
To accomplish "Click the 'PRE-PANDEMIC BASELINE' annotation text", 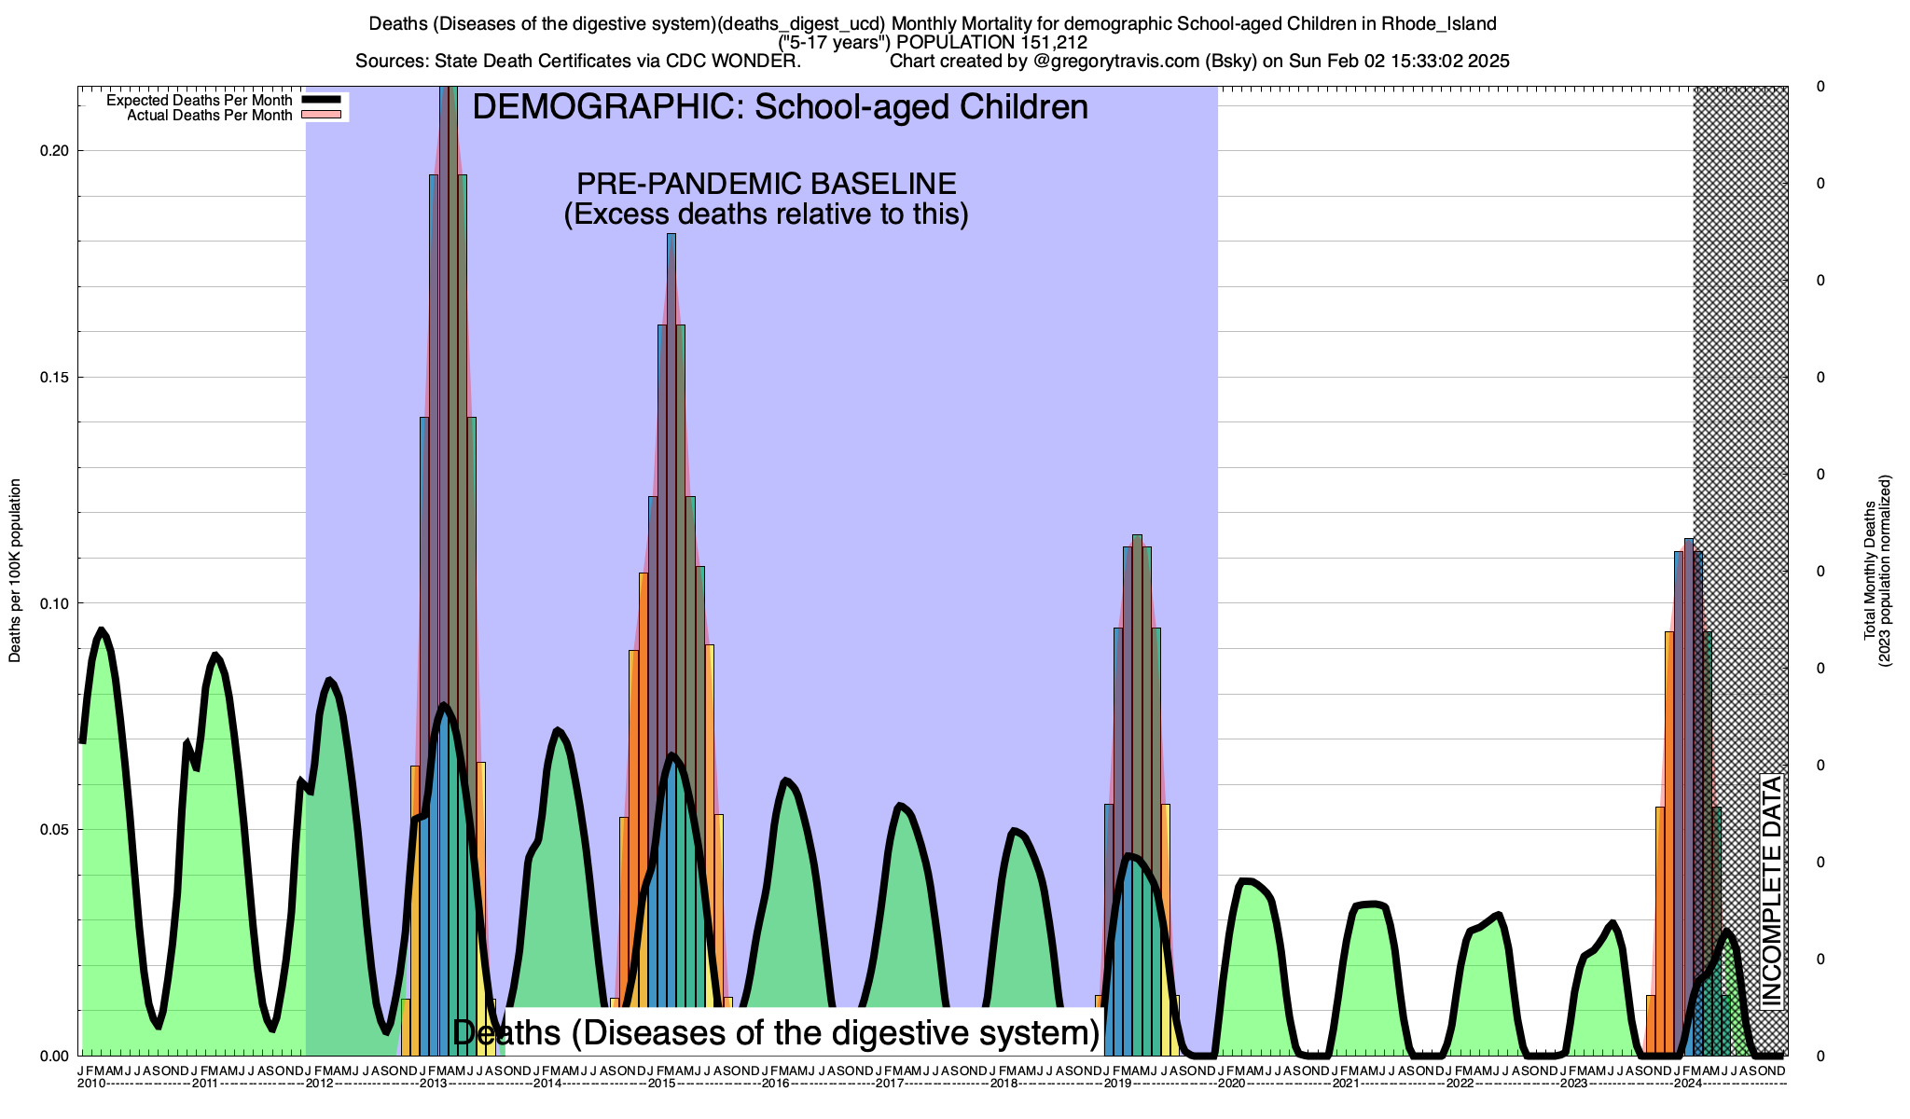I will pos(766,183).
